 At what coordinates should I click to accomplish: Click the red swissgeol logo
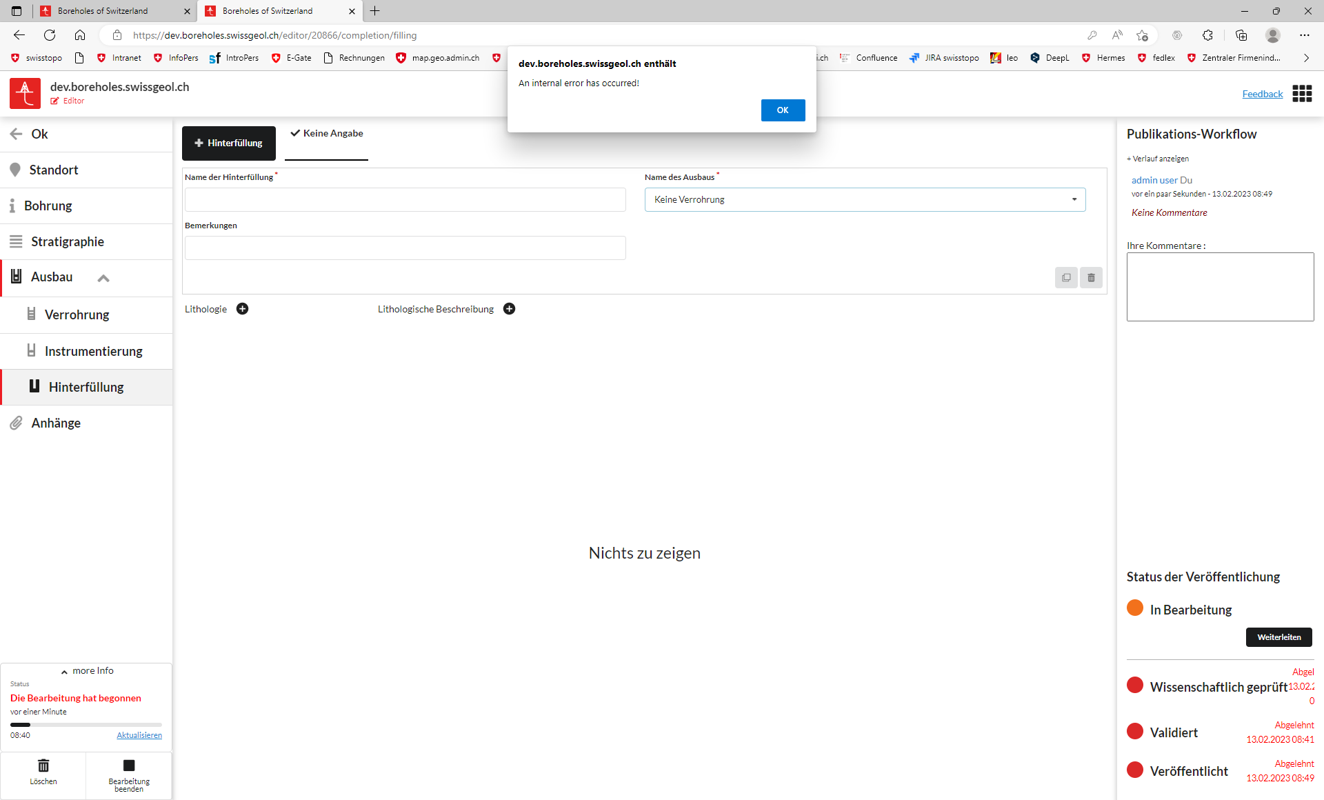[26, 93]
